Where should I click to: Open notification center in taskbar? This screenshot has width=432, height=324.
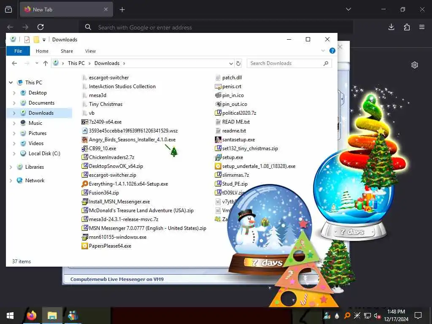[418, 316]
